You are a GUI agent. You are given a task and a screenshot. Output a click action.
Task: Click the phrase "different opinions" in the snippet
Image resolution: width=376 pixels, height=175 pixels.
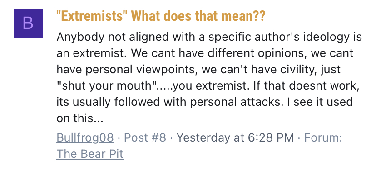click(x=257, y=53)
